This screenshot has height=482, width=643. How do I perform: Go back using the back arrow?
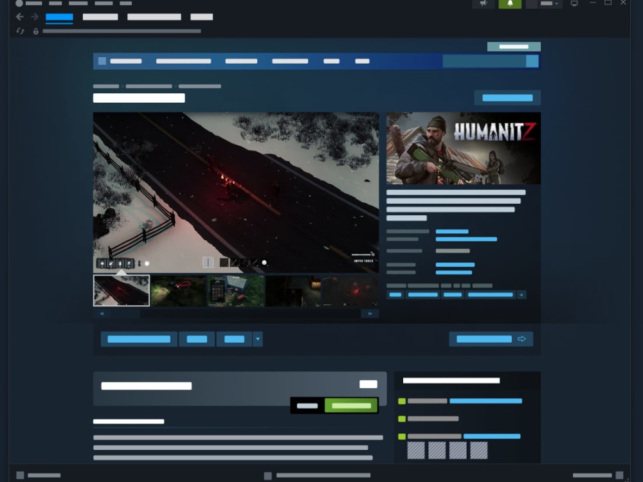coord(19,17)
